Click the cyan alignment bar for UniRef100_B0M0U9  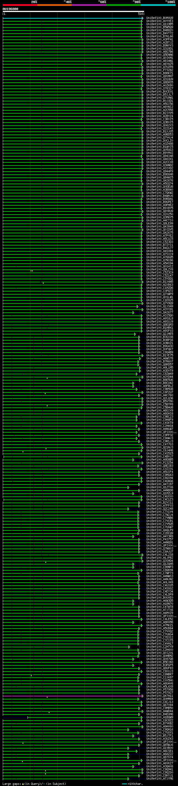pos(73,18)
